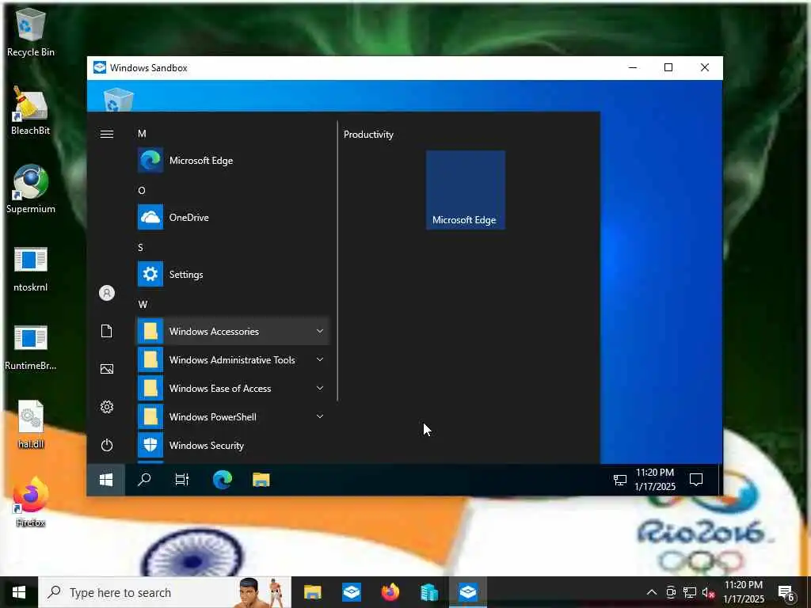Select the RuntimeBr... desktop file
This screenshot has width=811, height=608.
click(x=31, y=348)
